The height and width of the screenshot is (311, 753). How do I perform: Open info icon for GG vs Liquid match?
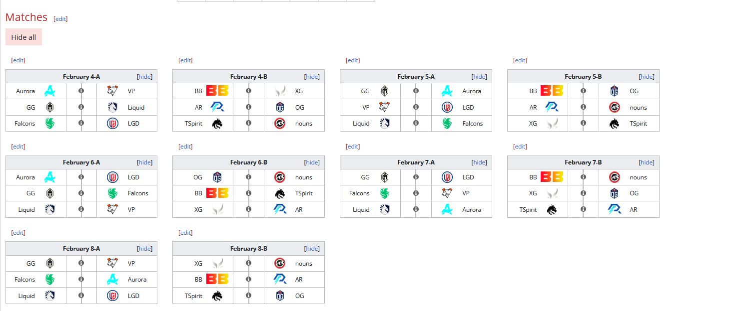point(81,107)
